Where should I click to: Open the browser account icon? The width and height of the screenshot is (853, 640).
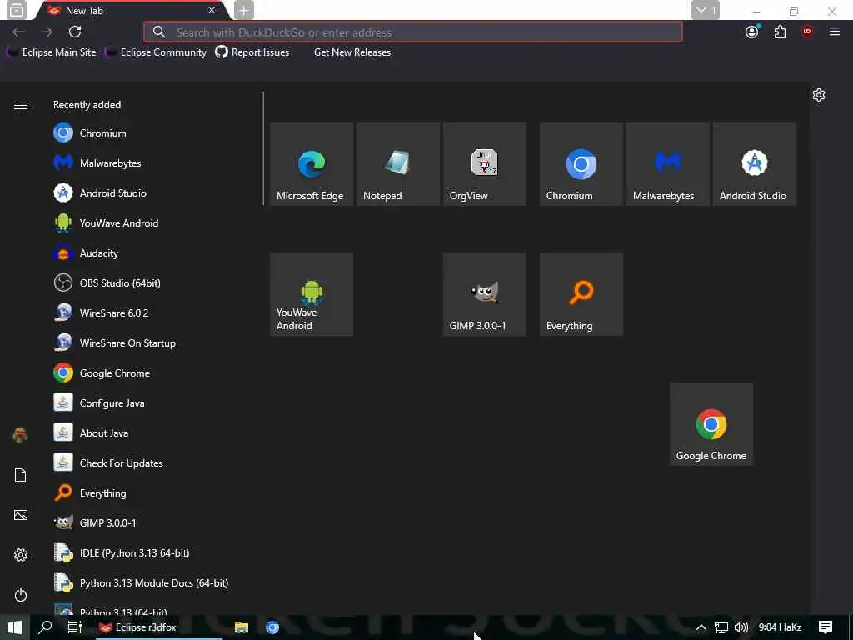752,32
